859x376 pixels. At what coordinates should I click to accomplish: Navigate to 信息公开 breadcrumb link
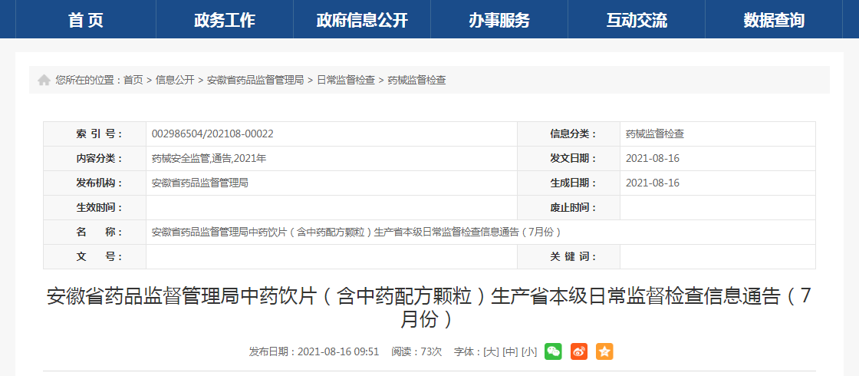(175, 80)
